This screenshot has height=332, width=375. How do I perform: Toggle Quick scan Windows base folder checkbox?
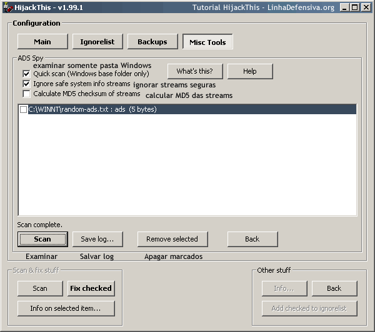click(x=26, y=74)
